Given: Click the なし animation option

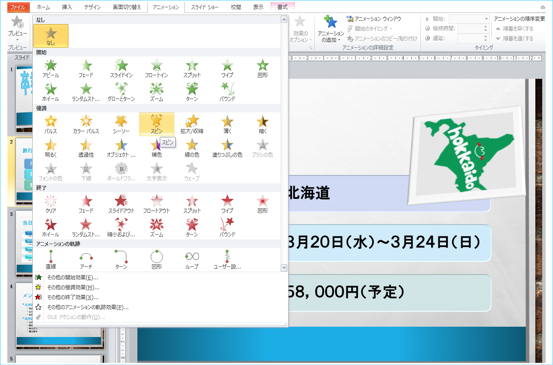Looking at the screenshot, I should click(x=51, y=36).
